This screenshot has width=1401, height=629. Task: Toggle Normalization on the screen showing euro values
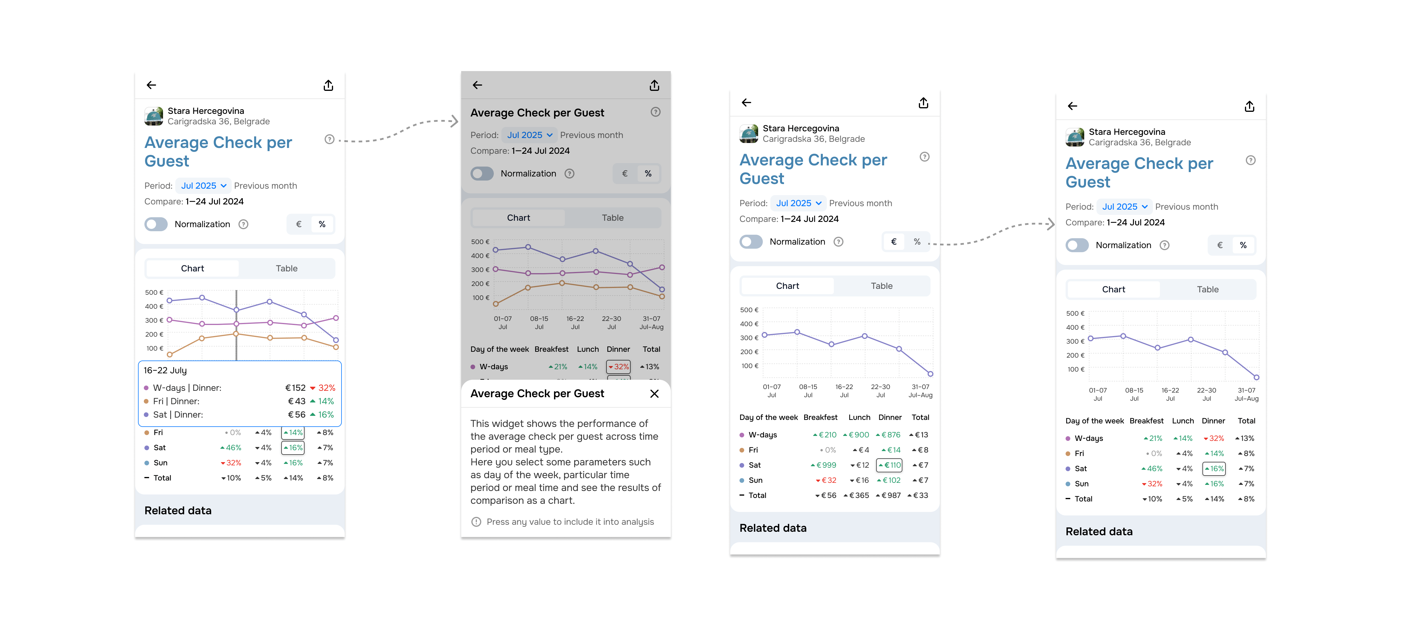click(751, 242)
